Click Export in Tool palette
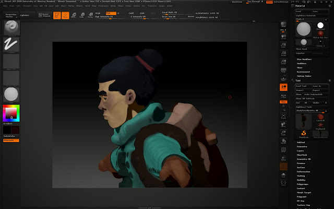 tap(320, 90)
